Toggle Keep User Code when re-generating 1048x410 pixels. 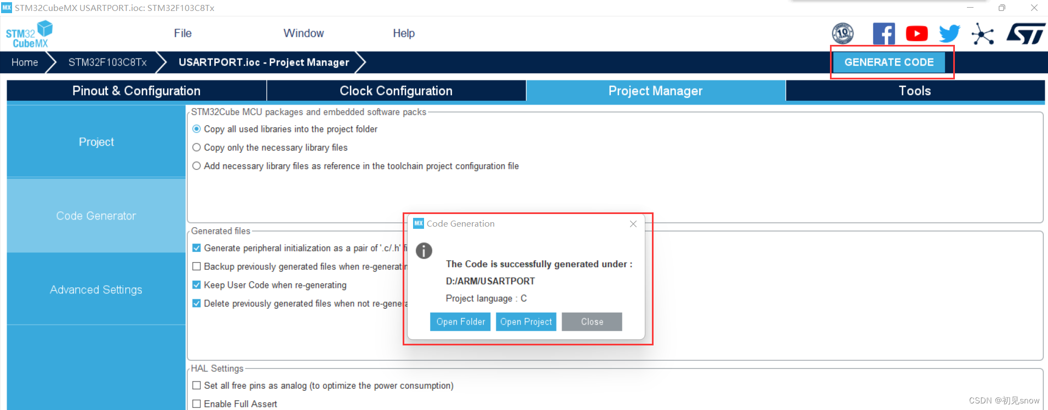197,285
